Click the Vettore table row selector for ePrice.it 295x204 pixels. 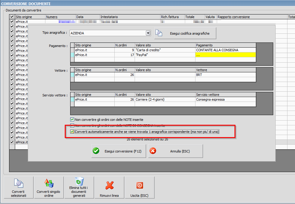72,75
